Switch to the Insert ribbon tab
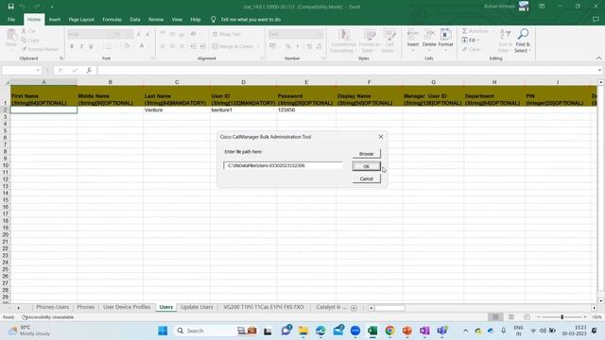 point(55,19)
